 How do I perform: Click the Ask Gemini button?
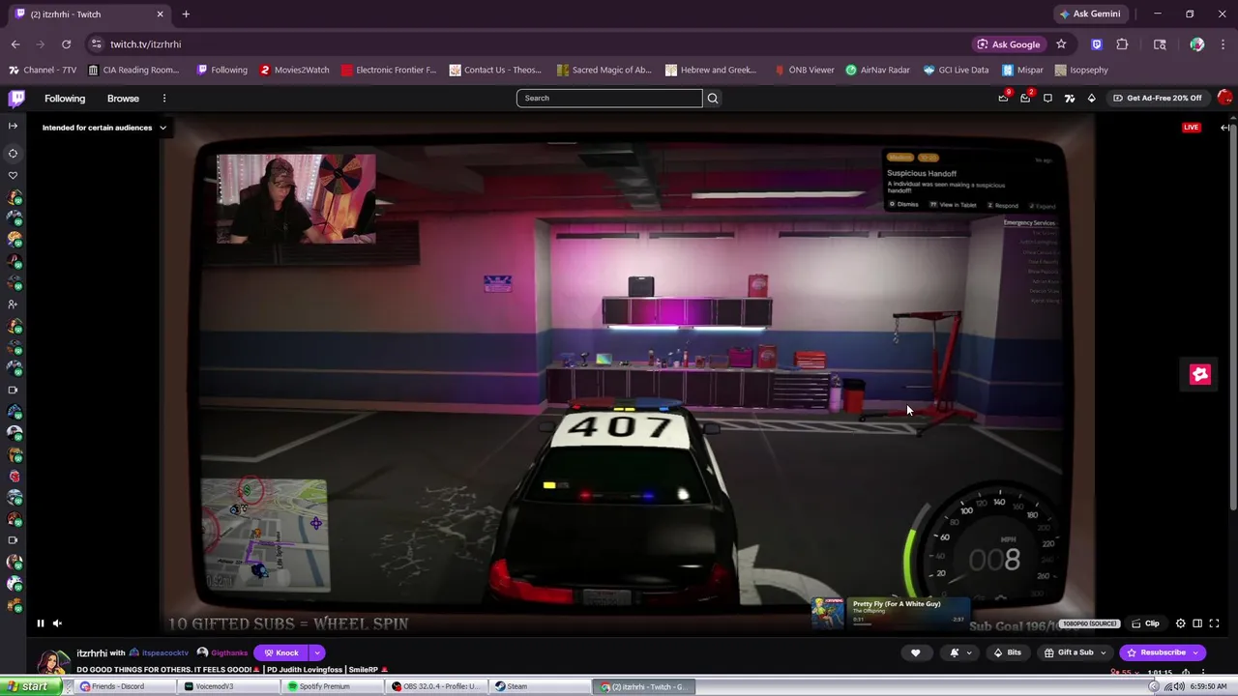click(x=1090, y=14)
